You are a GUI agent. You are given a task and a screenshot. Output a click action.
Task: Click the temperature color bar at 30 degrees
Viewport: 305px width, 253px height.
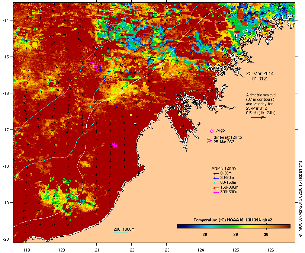266,226
